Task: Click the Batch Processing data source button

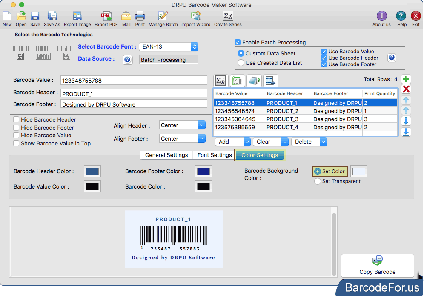Action: point(169,60)
